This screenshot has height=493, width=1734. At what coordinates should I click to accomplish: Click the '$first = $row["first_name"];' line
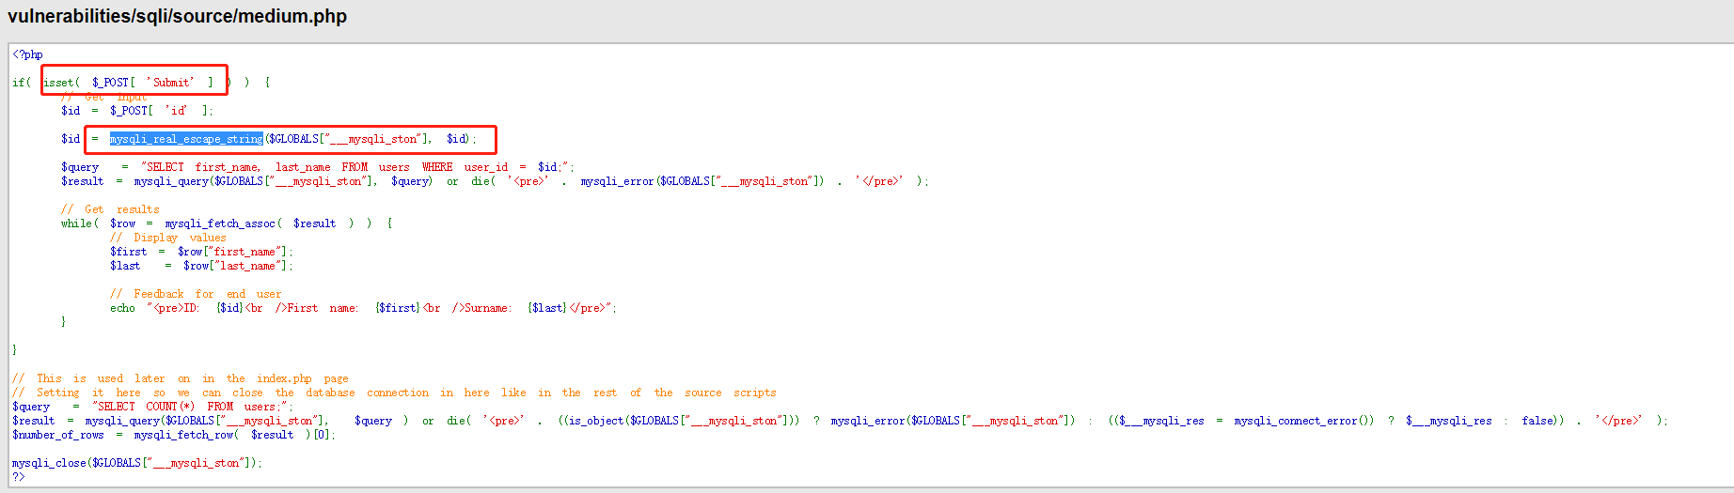(x=201, y=252)
